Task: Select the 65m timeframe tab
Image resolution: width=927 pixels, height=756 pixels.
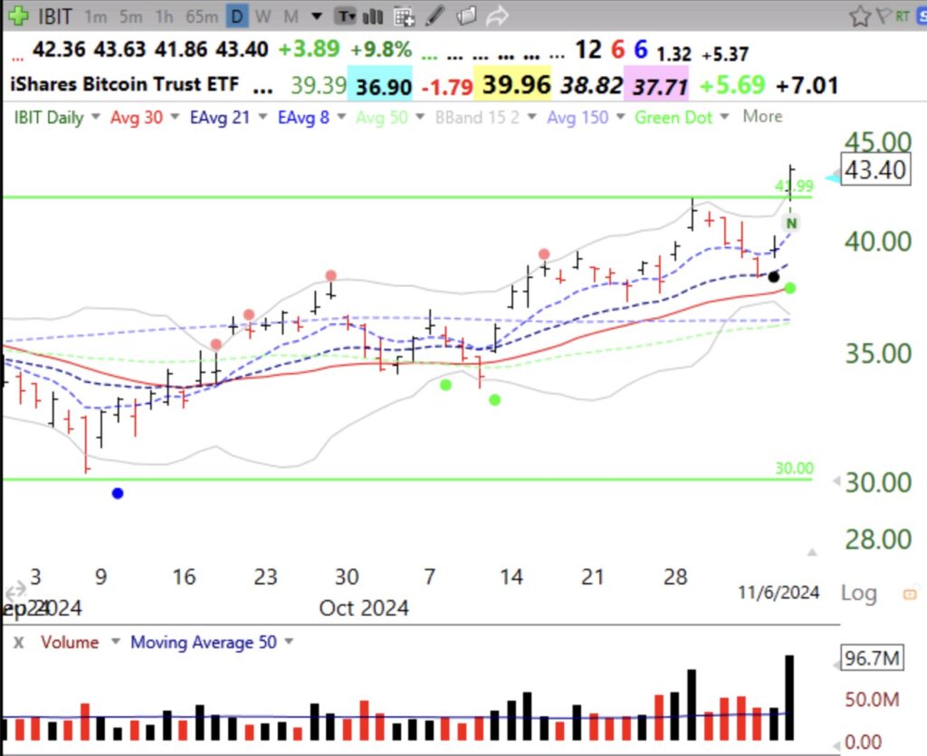Action: pyautogui.click(x=201, y=16)
